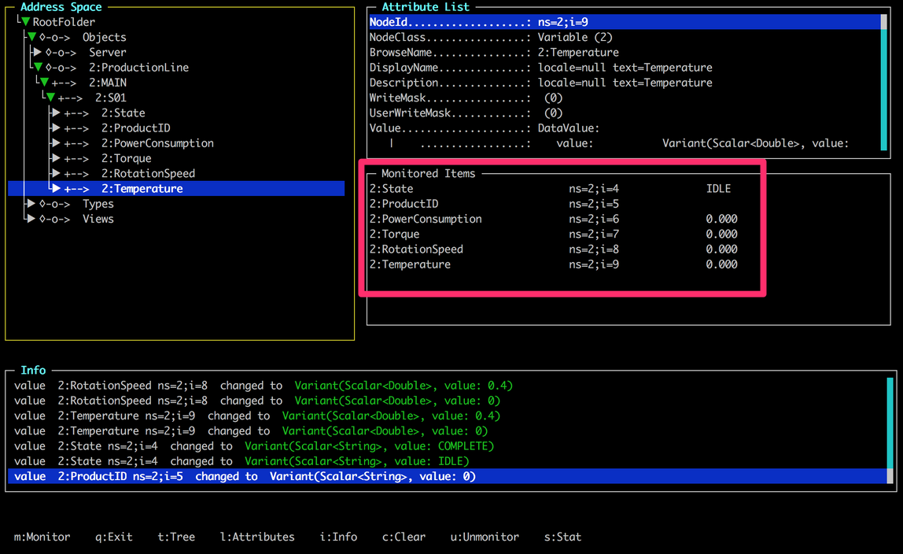The image size is (903, 554).
Task: Collapse the RootFolder green triangle
Action: 25,22
